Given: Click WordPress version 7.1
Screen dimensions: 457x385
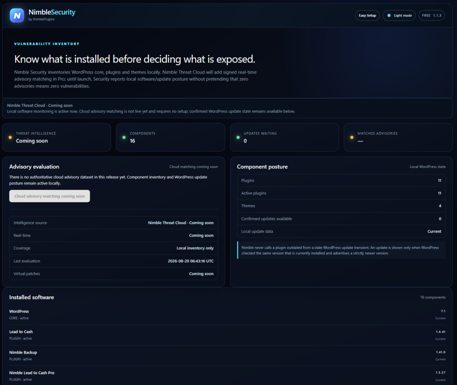Looking at the screenshot, I should pos(443,311).
